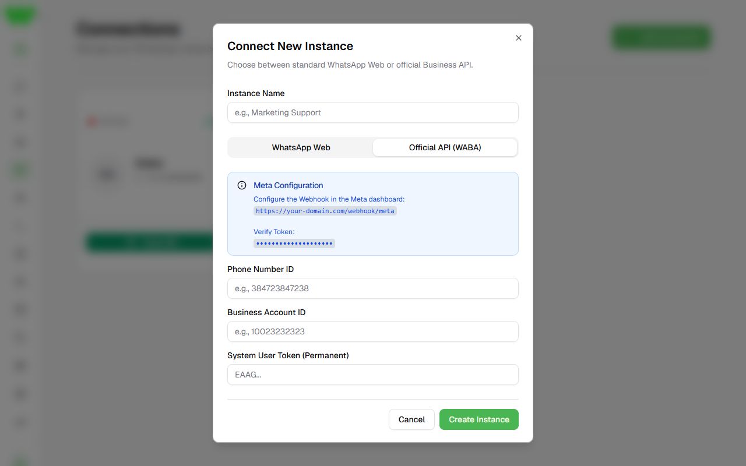Cancel the new instance dialog

click(411, 419)
